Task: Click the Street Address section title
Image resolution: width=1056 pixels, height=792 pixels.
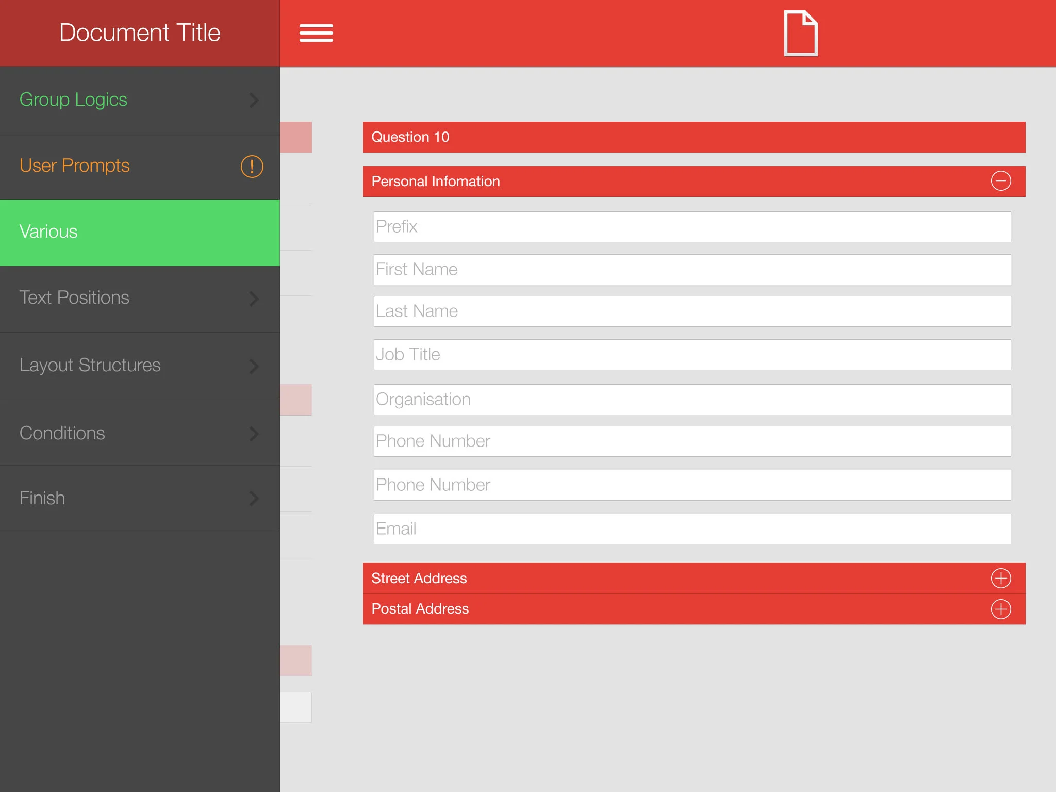Action: [419, 579]
